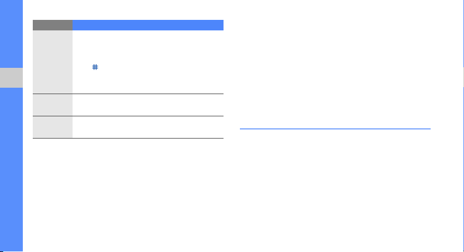Select the tall light gray first-row label cell
The width and height of the screenshot is (464, 252).
tap(53, 61)
